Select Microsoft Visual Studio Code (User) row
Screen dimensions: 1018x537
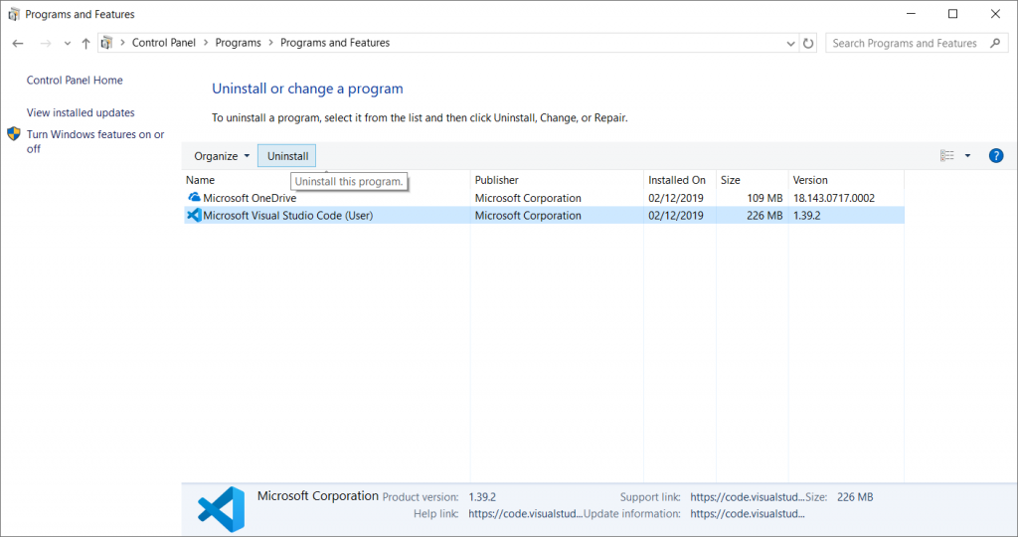pyautogui.click(x=544, y=216)
